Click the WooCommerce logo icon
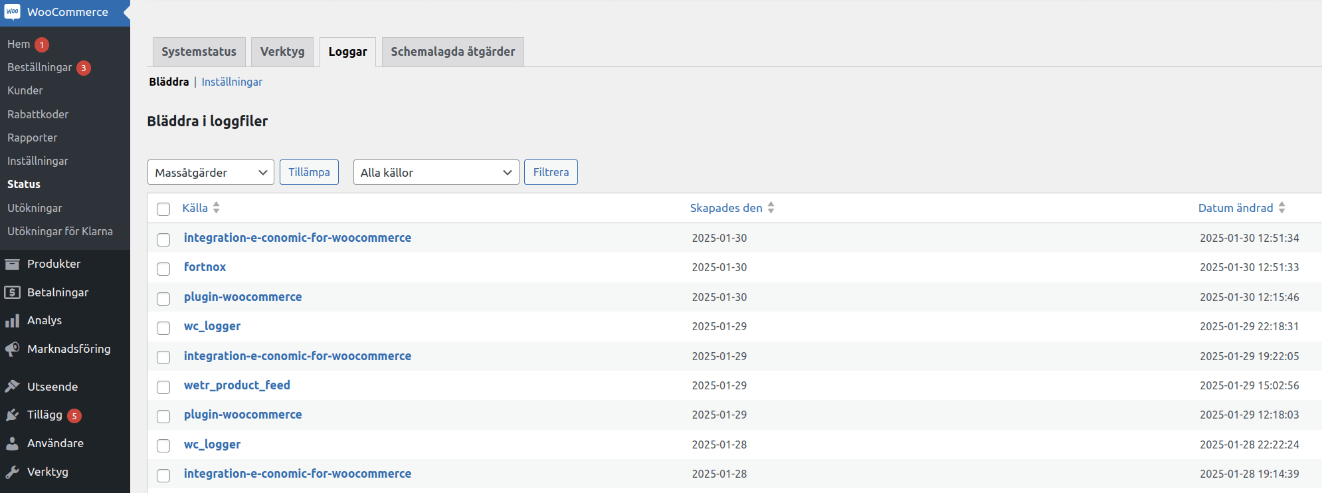The height and width of the screenshot is (493, 1322). pos(13,12)
